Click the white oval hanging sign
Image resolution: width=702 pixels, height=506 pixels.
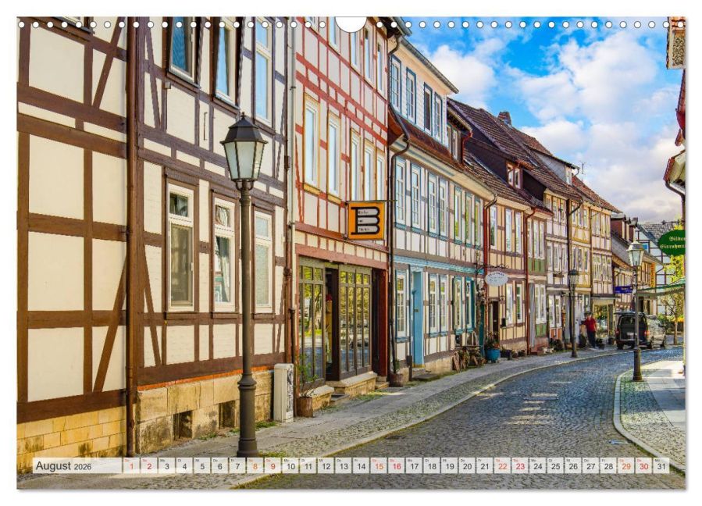pos(496,277)
